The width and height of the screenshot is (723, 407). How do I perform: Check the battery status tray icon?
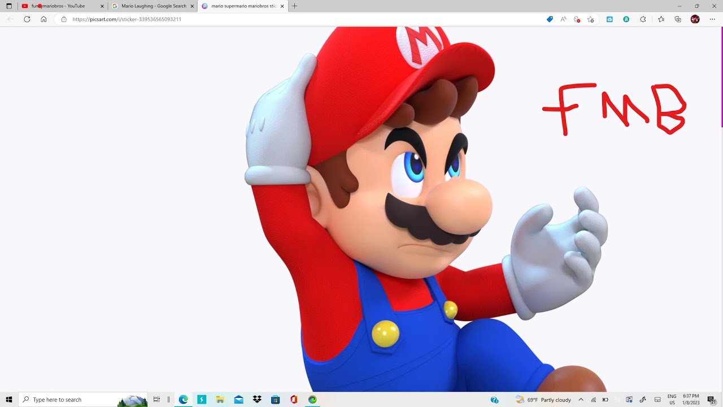[605, 400]
